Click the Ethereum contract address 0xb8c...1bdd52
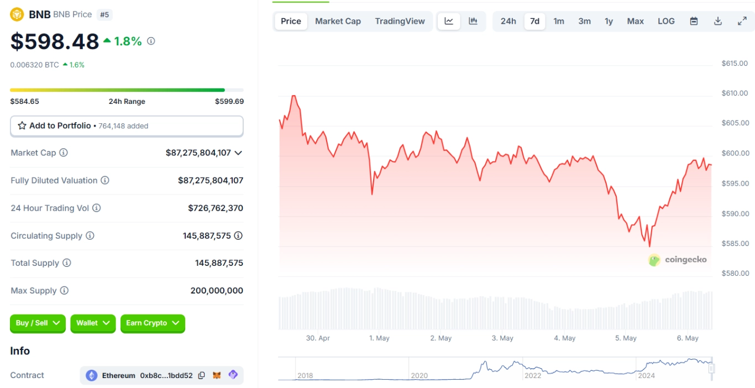Image resolution: width=755 pixels, height=388 pixels. (x=166, y=375)
